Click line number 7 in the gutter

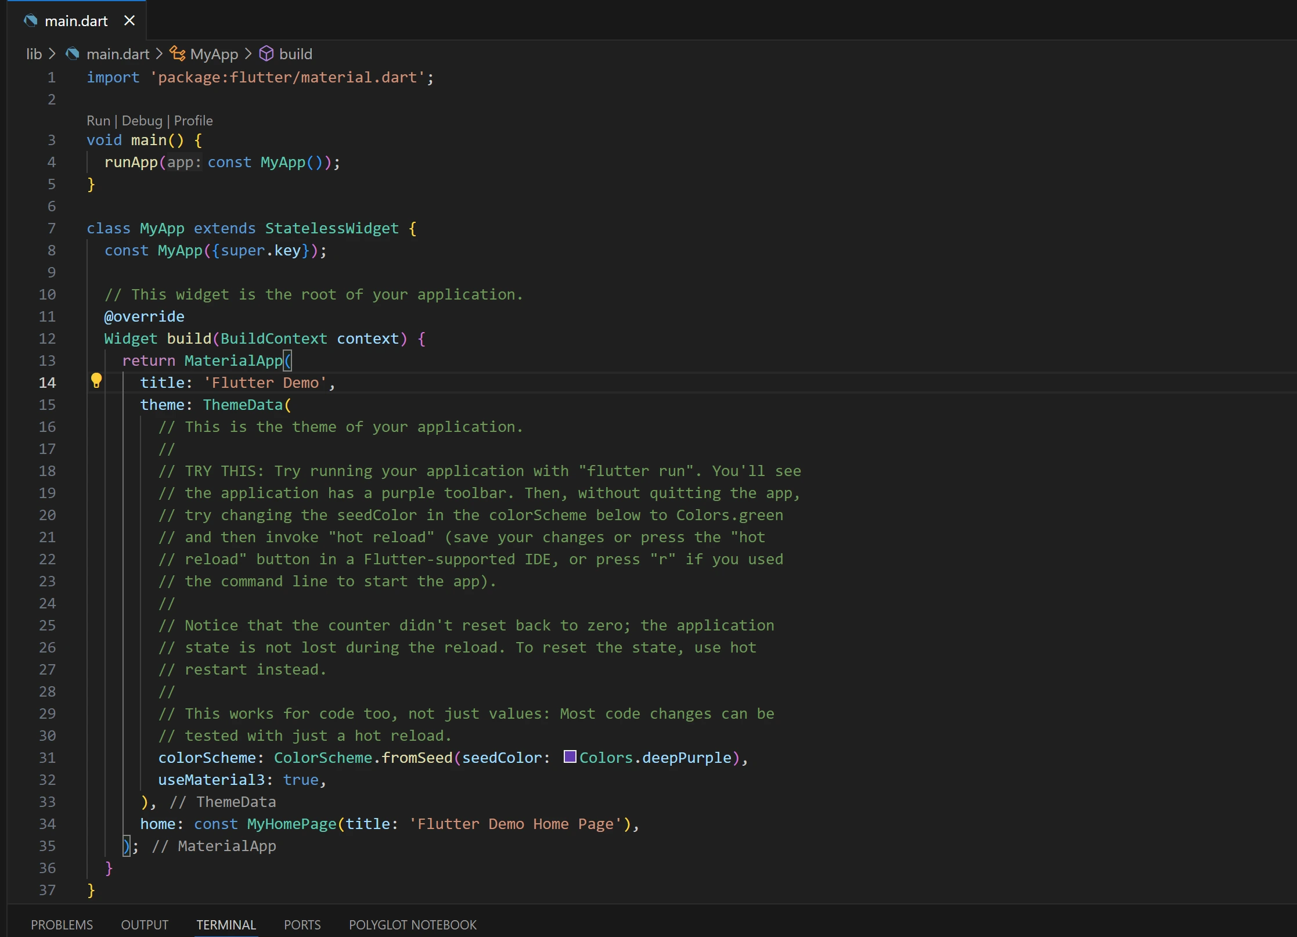52,228
